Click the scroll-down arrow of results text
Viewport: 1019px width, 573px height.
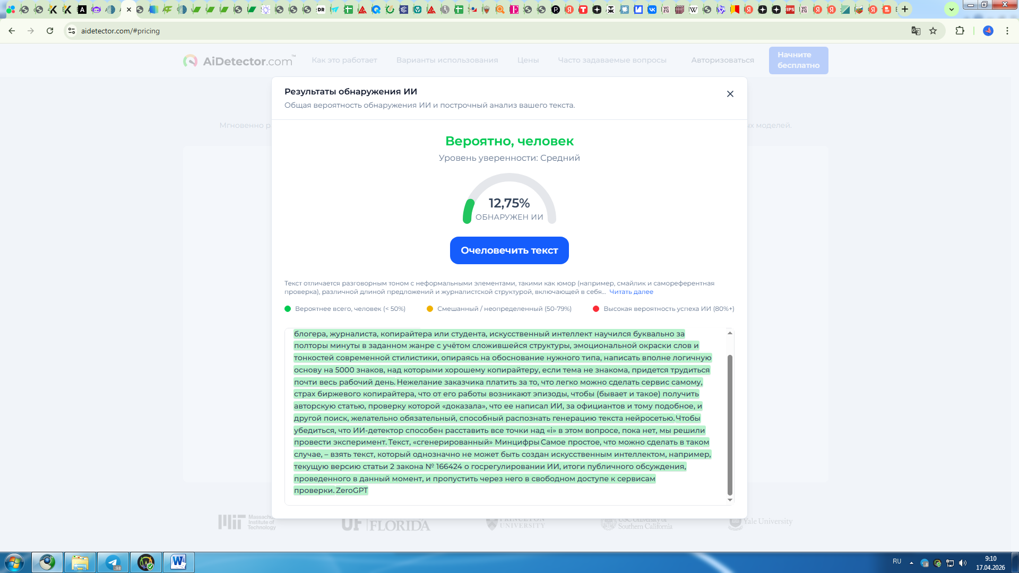[730, 500]
